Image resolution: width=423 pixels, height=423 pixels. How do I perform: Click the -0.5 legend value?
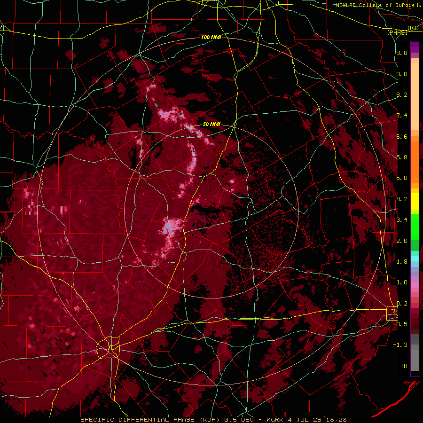coord(400,324)
